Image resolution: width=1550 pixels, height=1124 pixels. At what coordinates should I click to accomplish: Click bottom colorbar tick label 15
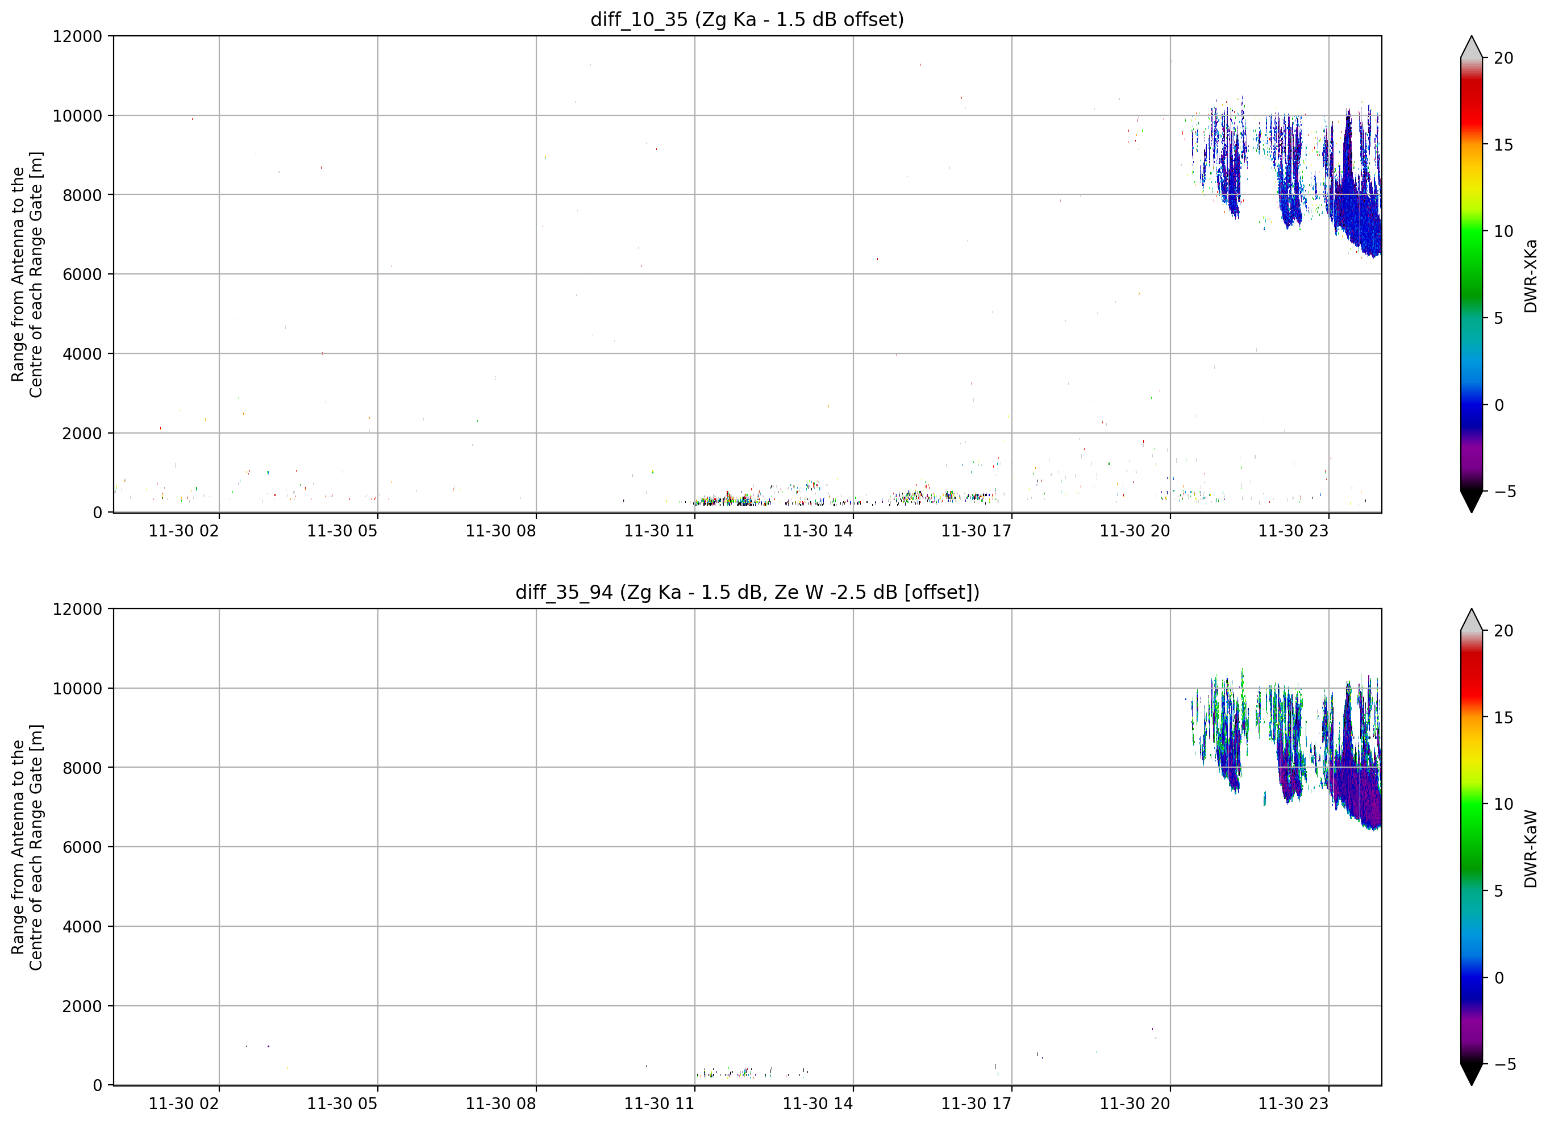(x=1503, y=718)
